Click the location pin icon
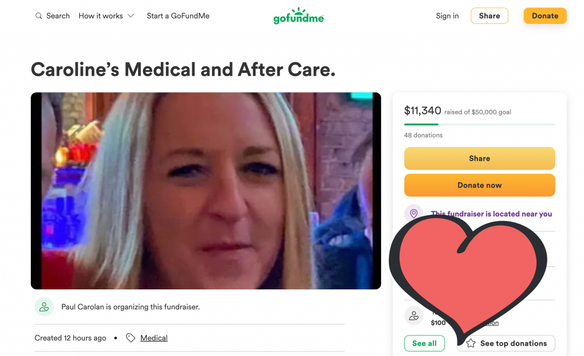 pos(413,214)
